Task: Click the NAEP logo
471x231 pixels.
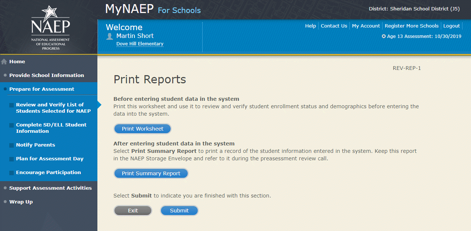Action: tap(50, 28)
